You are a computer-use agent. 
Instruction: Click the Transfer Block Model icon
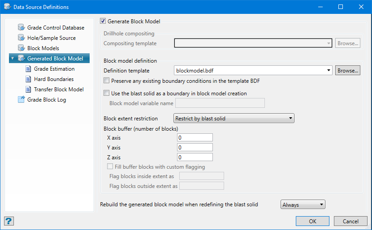(28, 89)
